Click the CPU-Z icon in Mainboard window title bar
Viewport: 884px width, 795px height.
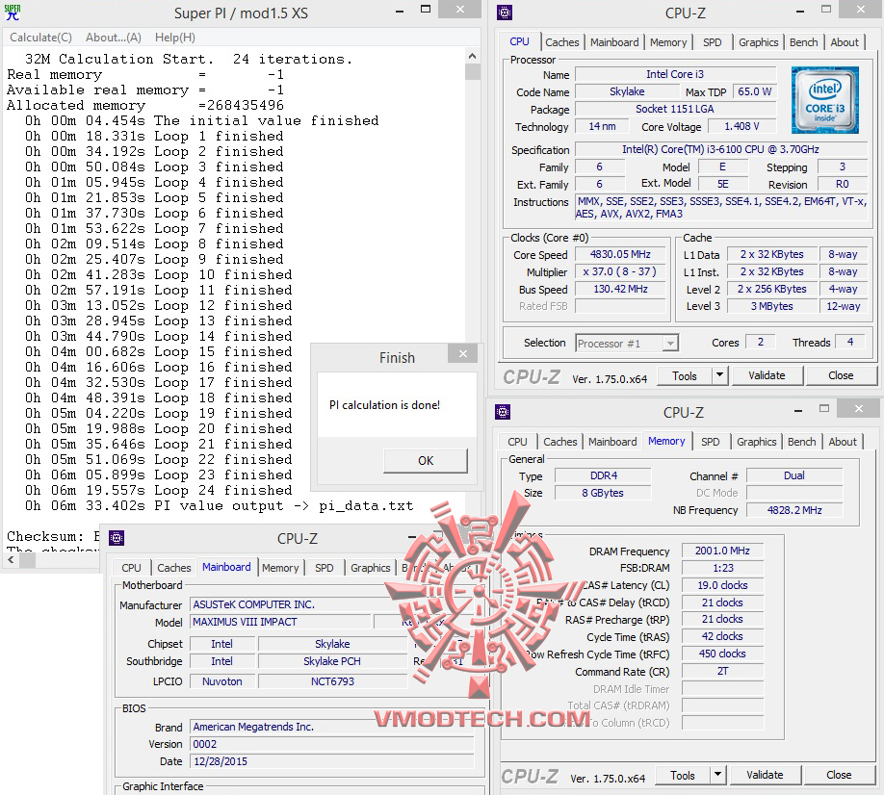coord(117,538)
